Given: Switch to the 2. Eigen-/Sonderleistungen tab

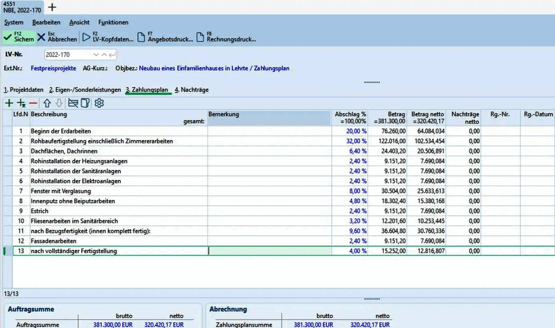Looking at the screenshot, I should pyautogui.click(x=85, y=90).
